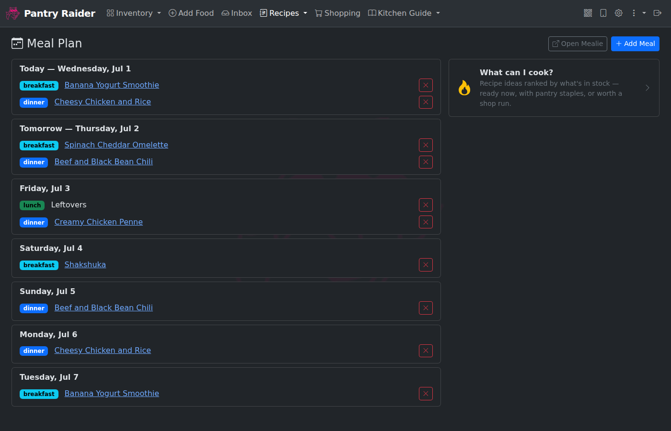Screen dimensions: 671x431
Task: Click the Add Meal button
Action: 635,44
